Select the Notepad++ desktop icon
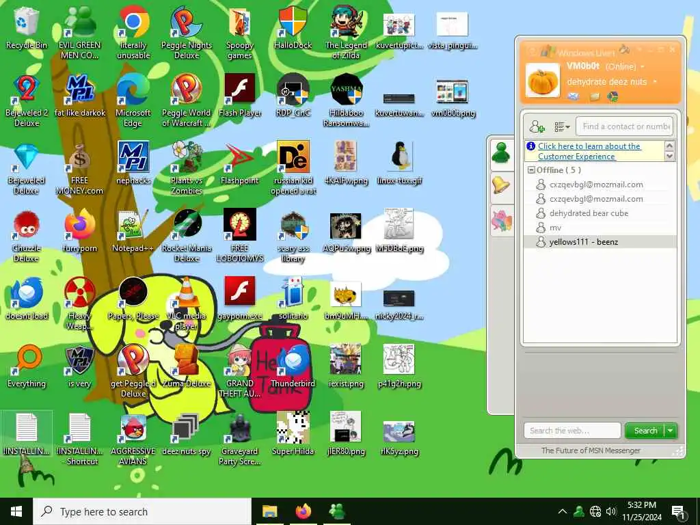Image resolution: width=700 pixels, height=525 pixels. (x=133, y=232)
